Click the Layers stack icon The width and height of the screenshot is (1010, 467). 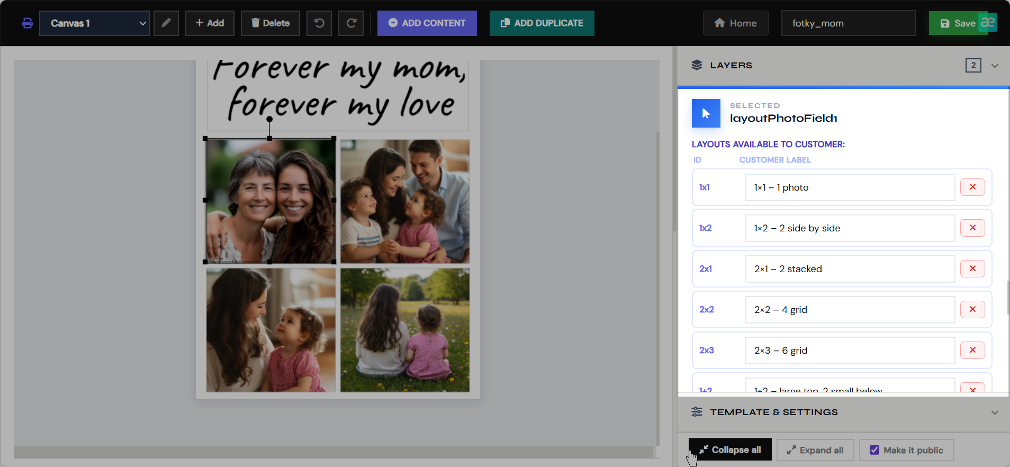click(697, 65)
